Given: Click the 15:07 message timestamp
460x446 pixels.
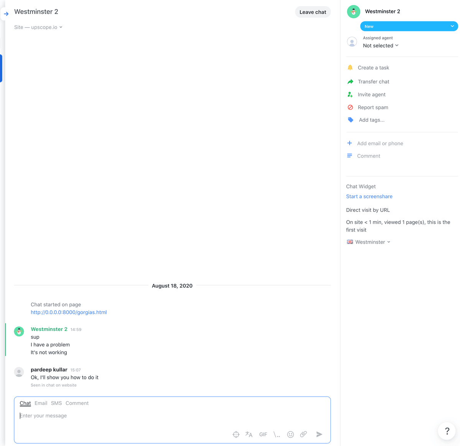Looking at the screenshot, I should 76,370.
